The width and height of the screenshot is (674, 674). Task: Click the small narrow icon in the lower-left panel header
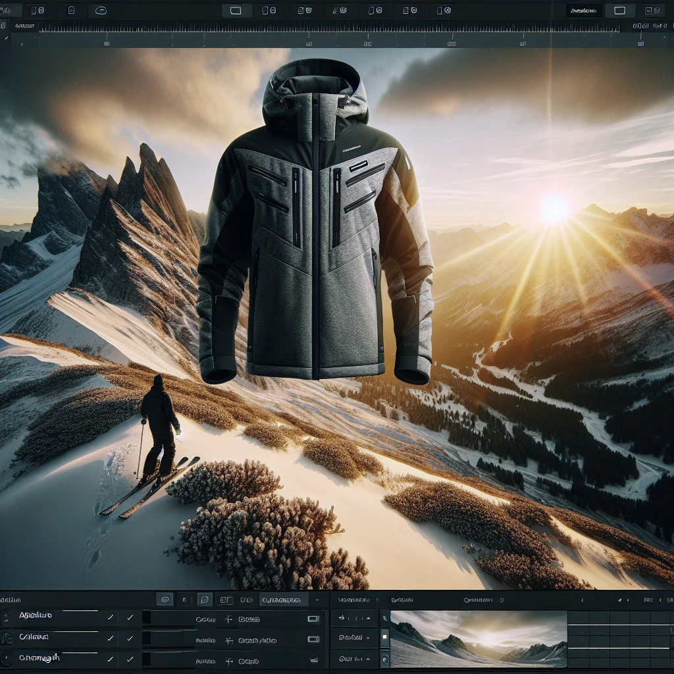pyautogui.click(x=184, y=600)
